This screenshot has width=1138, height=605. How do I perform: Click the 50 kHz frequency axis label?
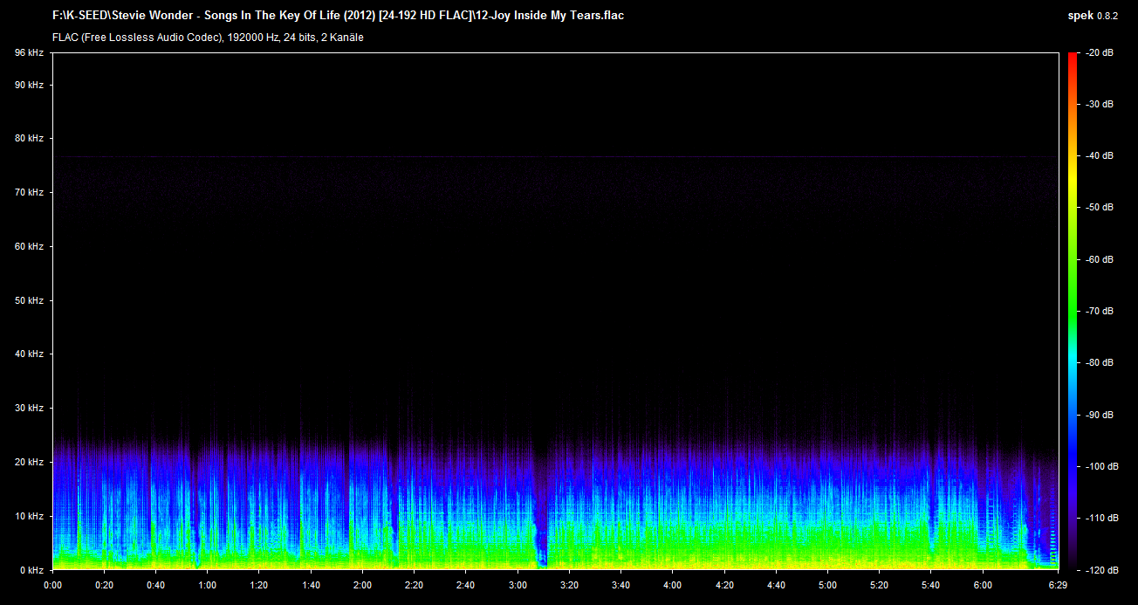point(29,300)
